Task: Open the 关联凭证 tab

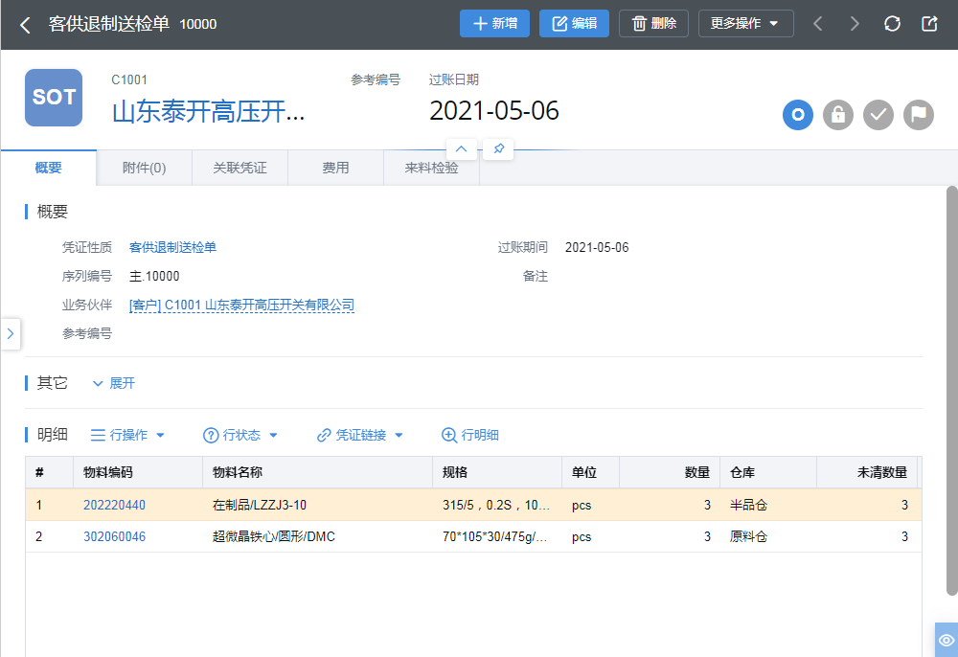Action: 240,168
